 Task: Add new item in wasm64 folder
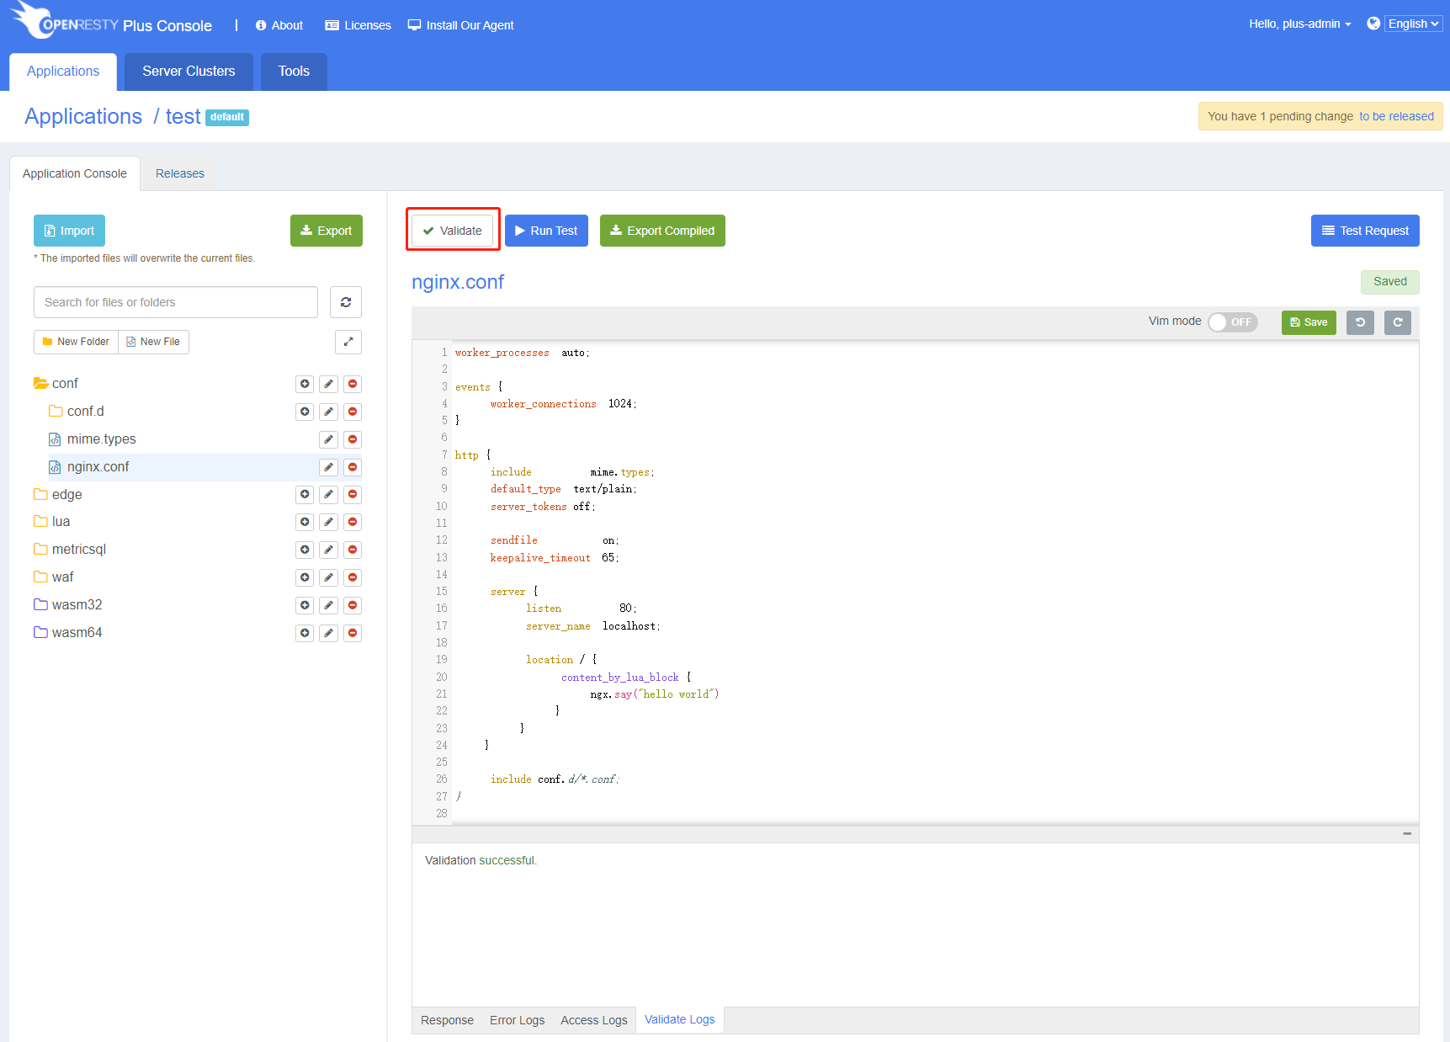pyautogui.click(x=305, y=633)
